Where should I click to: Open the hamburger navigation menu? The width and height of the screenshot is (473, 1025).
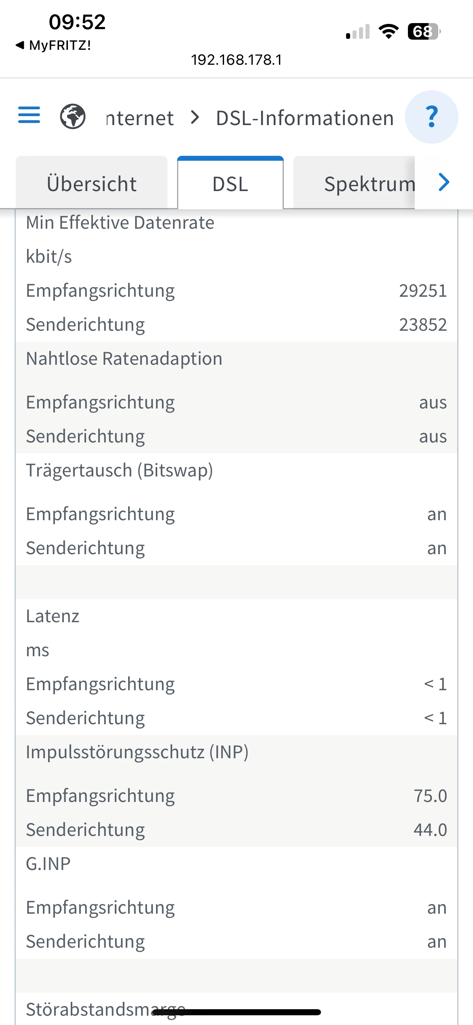click(x=29, y=115)
